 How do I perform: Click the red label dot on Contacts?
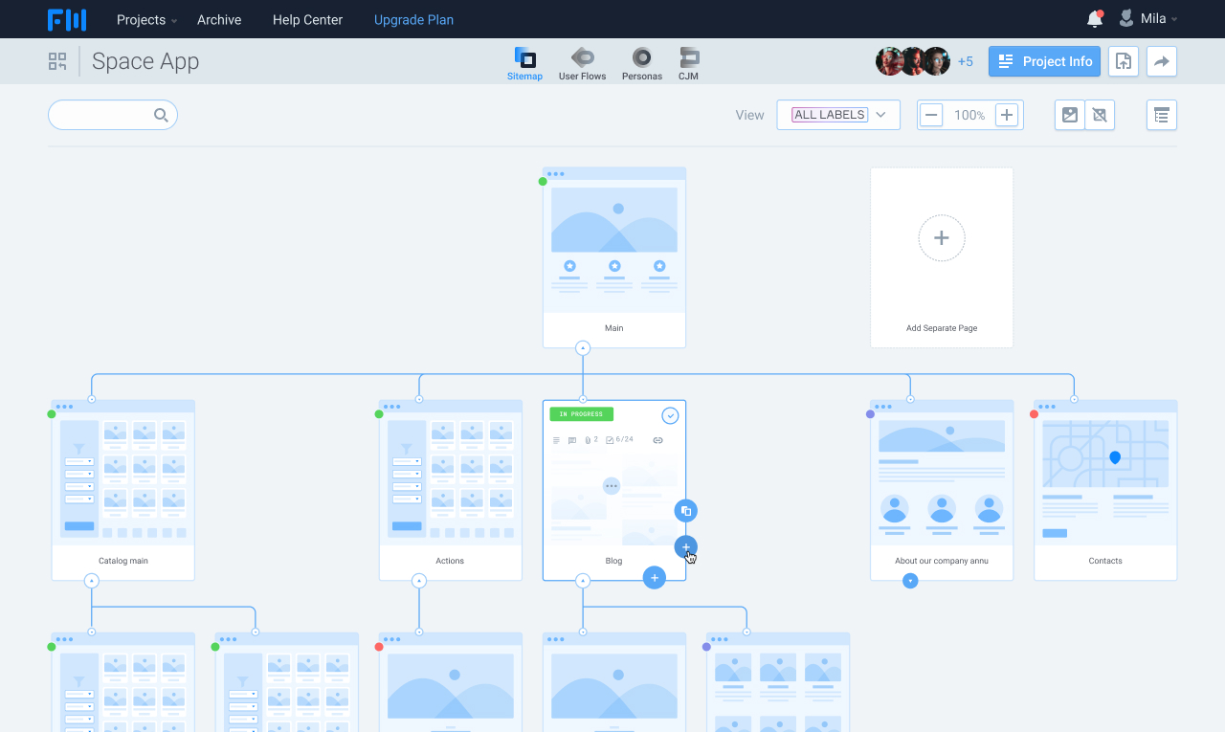[1034, 414]
